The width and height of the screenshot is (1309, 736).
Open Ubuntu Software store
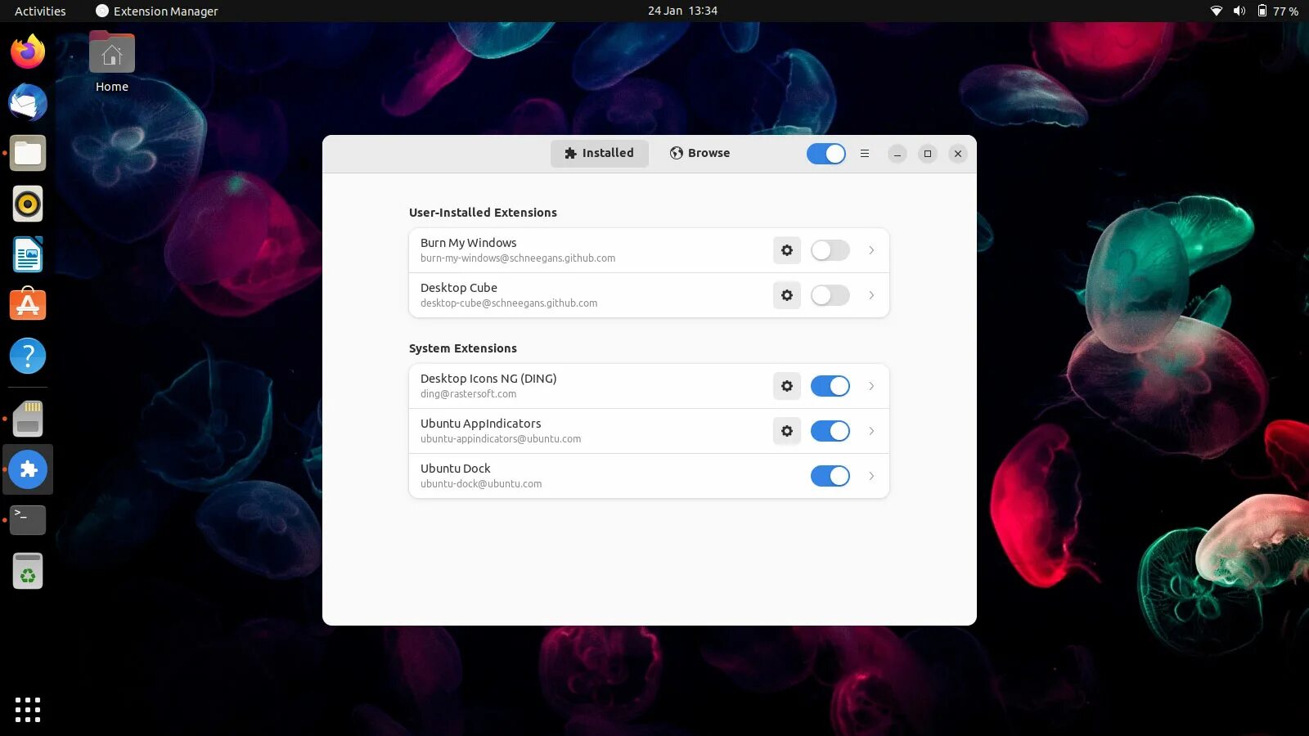(28, 306)
